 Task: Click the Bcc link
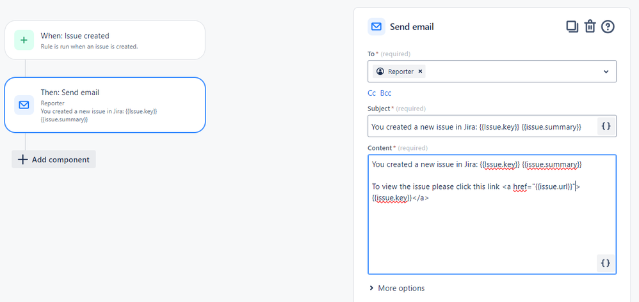click(385, 93)
